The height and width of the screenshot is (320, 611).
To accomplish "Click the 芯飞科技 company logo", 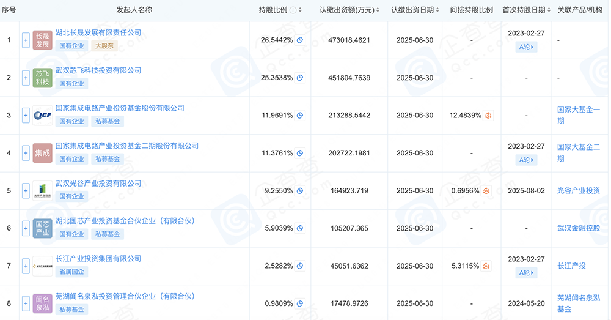I will pos(43,78).
